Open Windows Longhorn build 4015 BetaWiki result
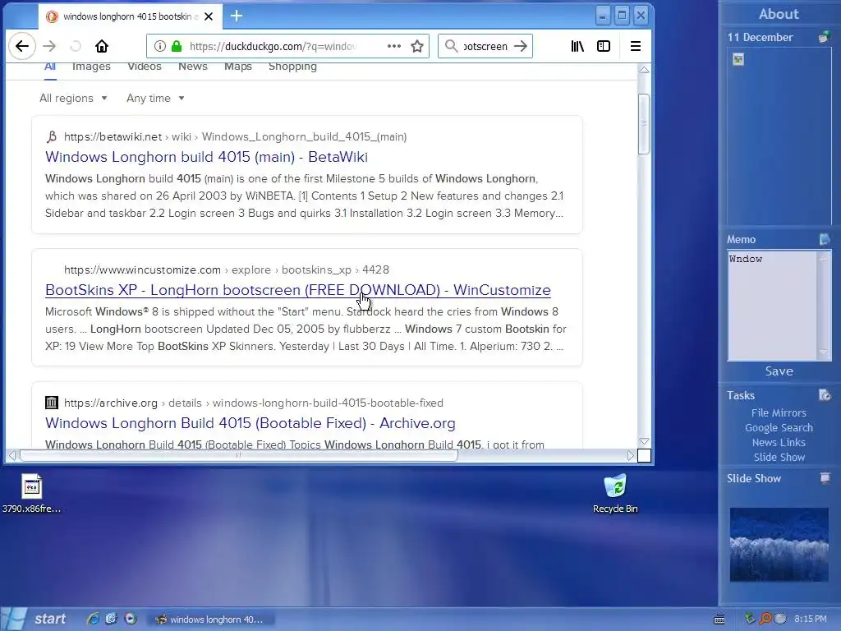 206,157
